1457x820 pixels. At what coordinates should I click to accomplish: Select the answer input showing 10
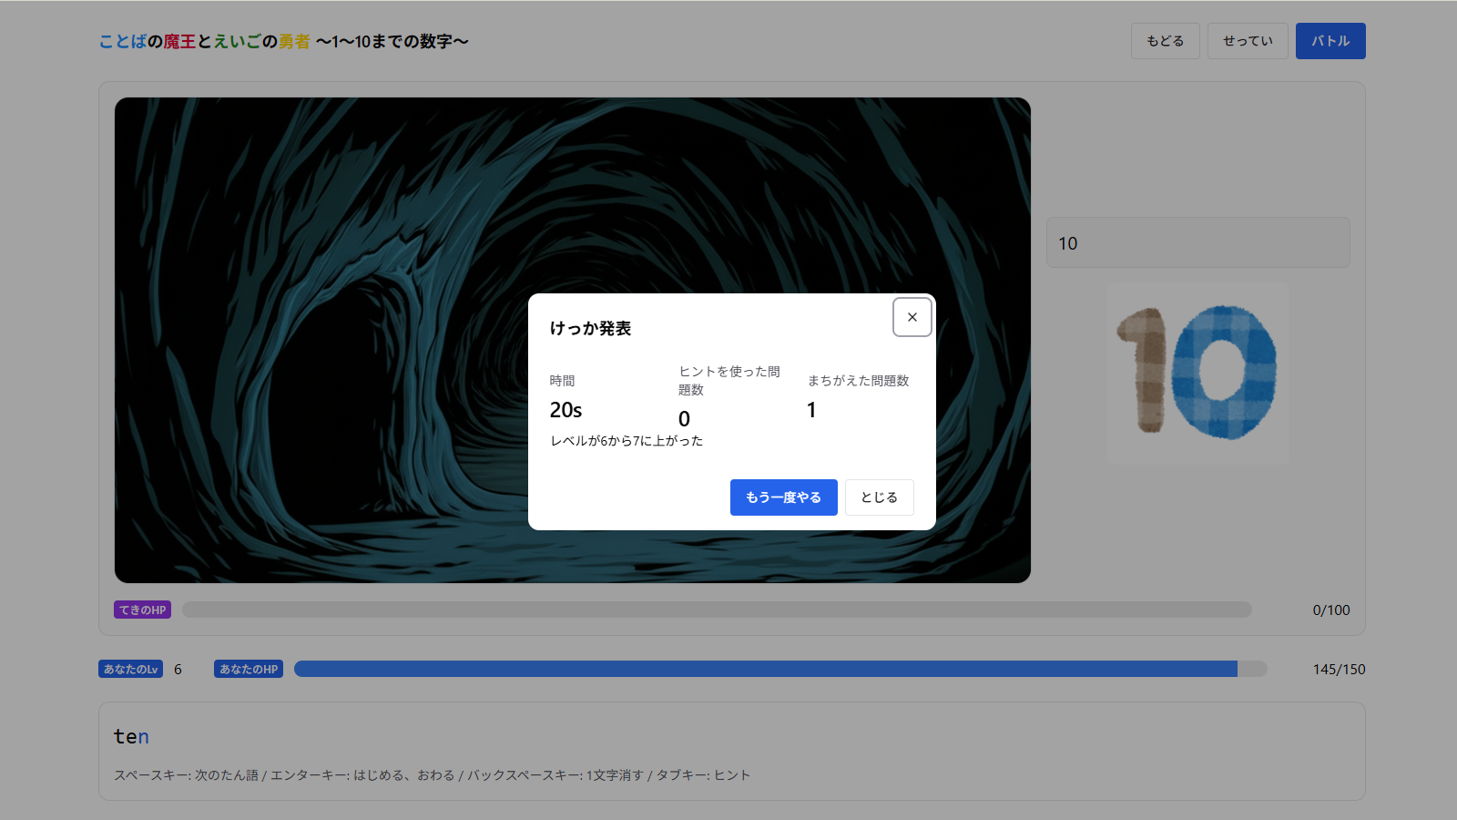pos(1197,242)
